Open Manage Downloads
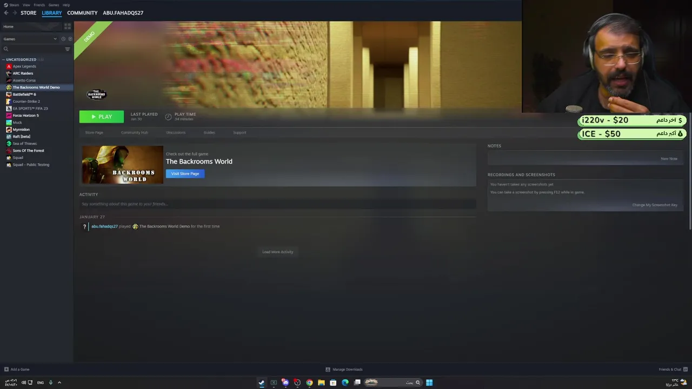692x389 pixels. click(x=344, y=370)
